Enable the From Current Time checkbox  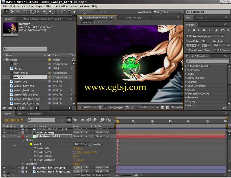tap(187, 50)
